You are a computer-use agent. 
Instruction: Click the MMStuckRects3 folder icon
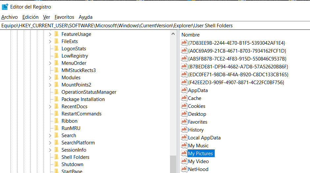56,70
